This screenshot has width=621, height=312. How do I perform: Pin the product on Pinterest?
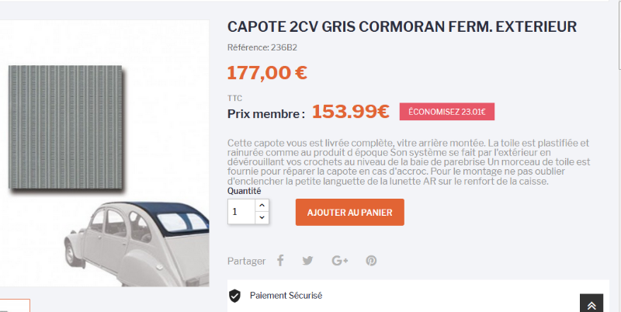tap(372, 261)
